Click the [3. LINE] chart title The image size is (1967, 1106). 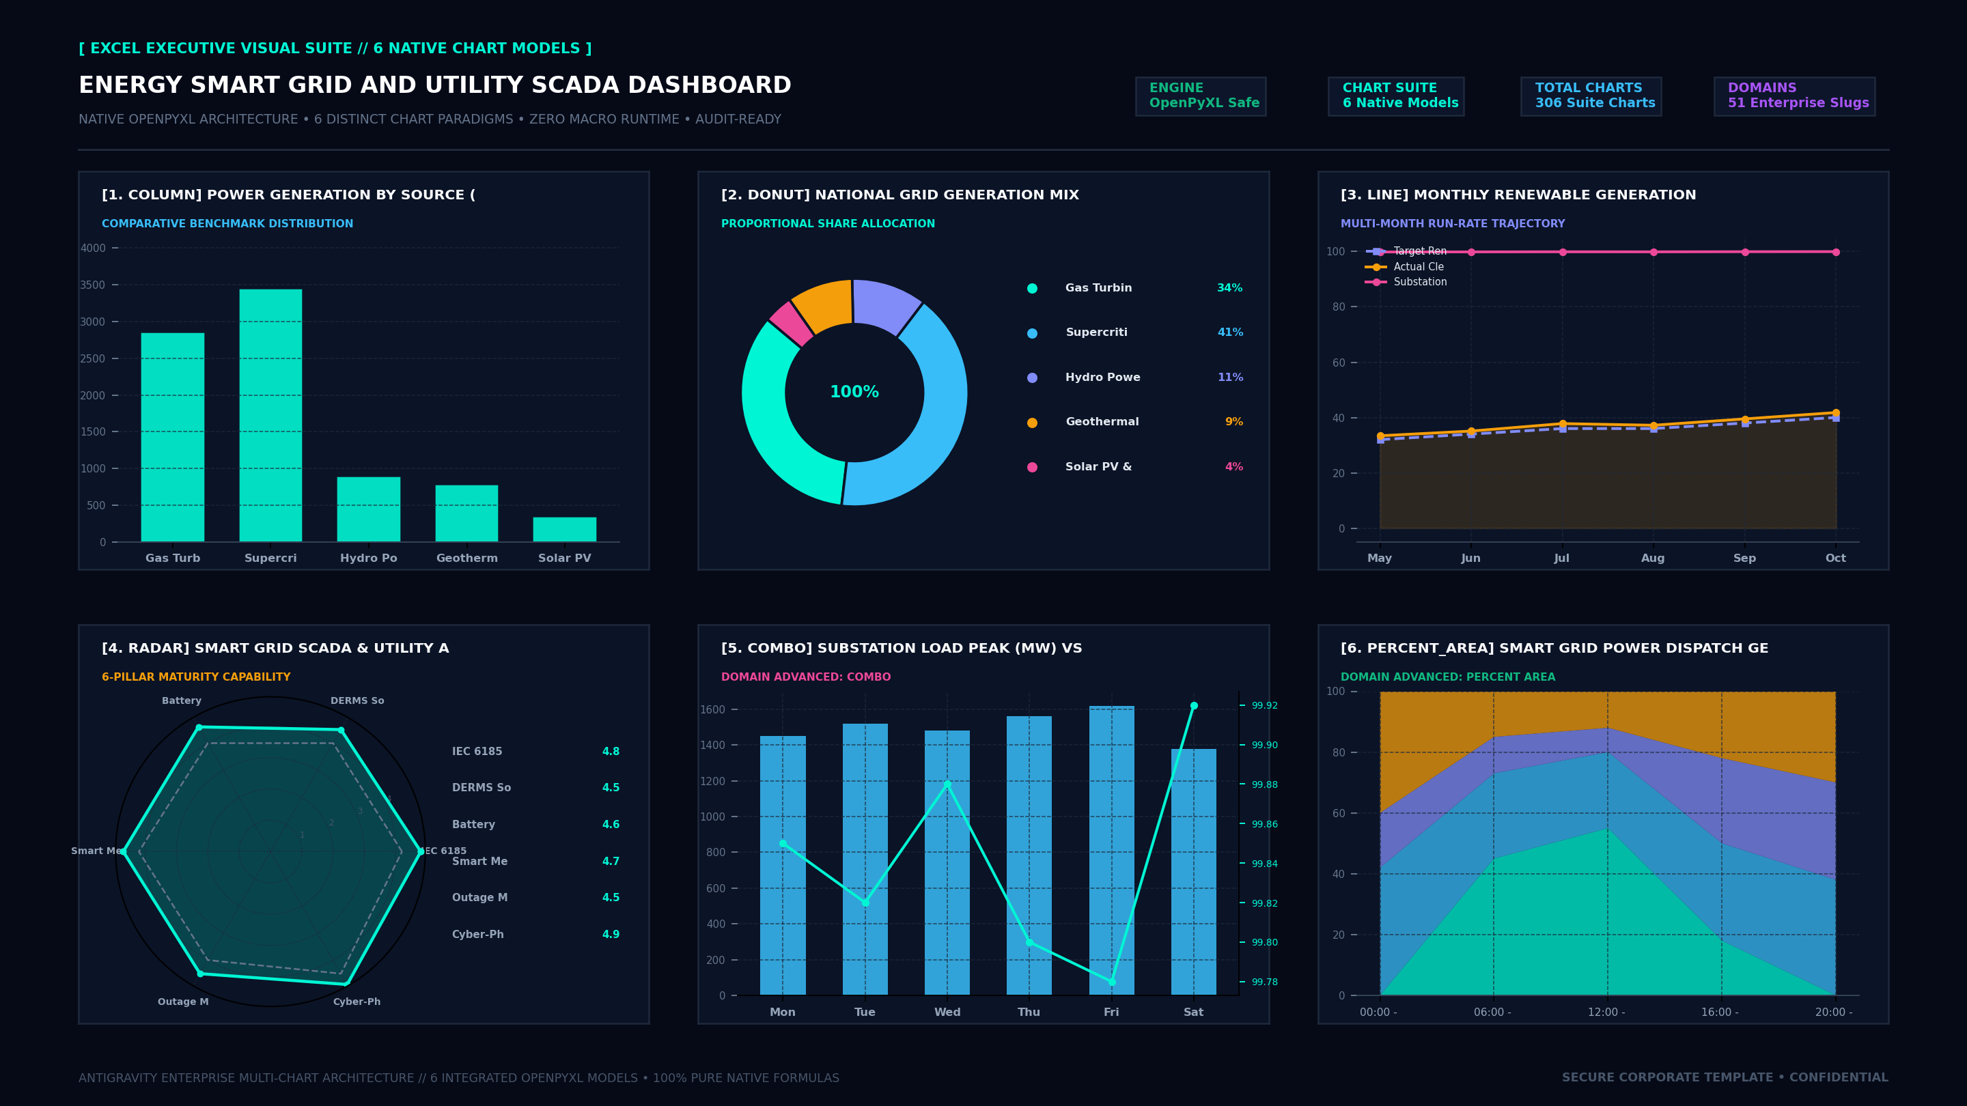(1518, 195)
